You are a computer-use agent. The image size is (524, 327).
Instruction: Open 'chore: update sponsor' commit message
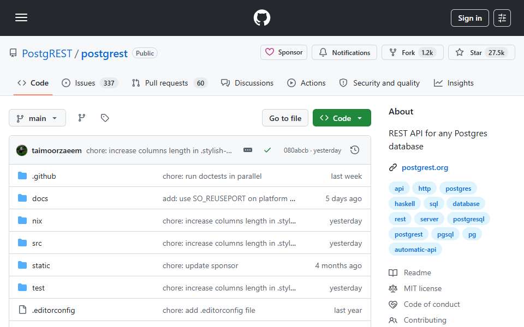coord(200,265)
